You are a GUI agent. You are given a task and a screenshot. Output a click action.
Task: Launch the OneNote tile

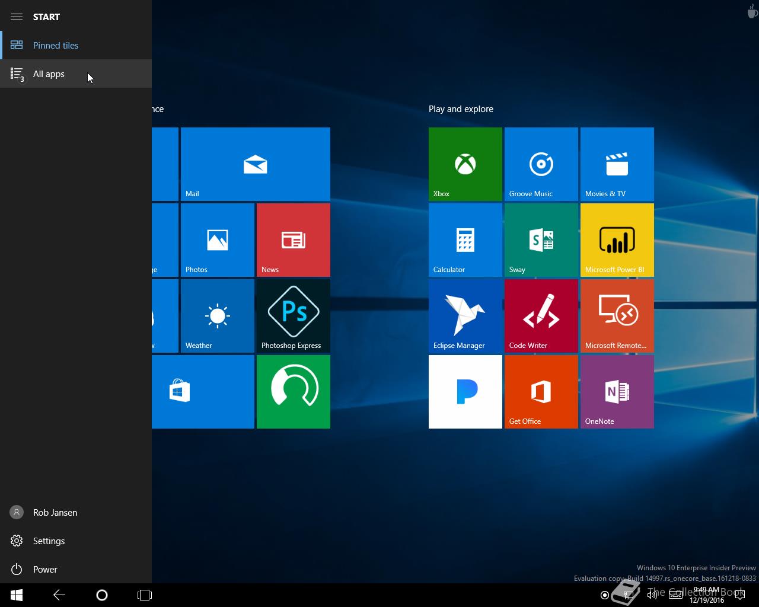click(617, 392)
